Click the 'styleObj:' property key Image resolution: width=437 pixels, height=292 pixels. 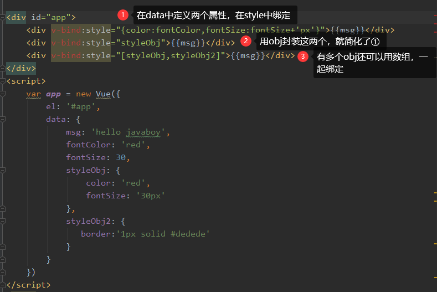88,171
